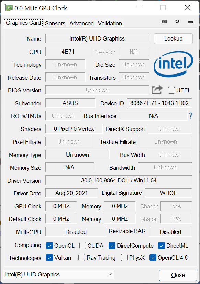Image resolution: width=200 pixels, height=284 pixels.
Task: Click the refresh arrows icon
Action: (x=177, y=21)
